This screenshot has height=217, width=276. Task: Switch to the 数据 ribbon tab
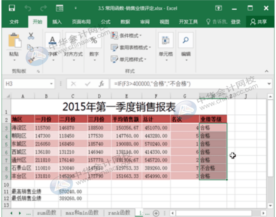125,22
